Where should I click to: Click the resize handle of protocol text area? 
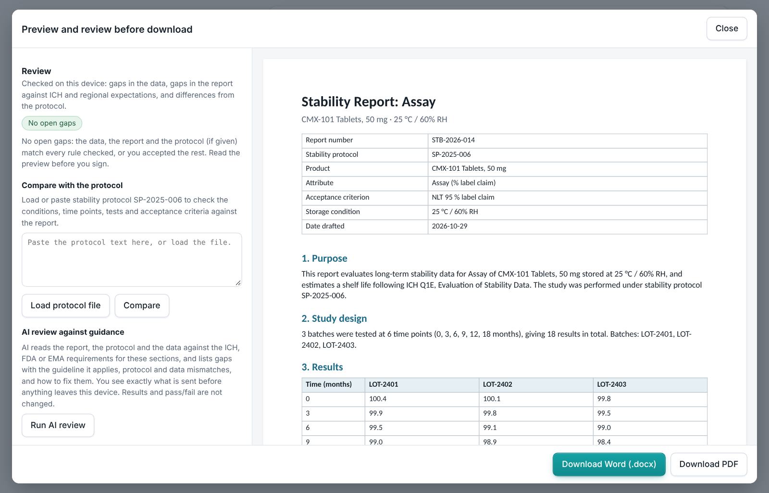238,283
